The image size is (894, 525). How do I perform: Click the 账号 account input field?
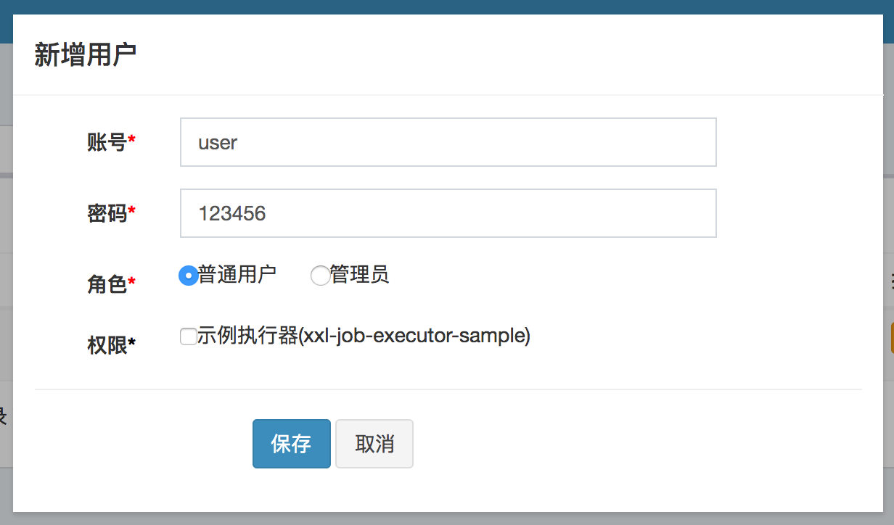tap(448, 142)
